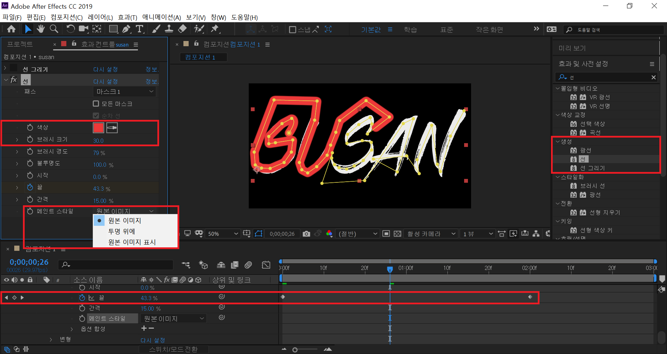Select the Selection arrow tool
The height and width of the screenshot is (354, 667).
point(28,29)
